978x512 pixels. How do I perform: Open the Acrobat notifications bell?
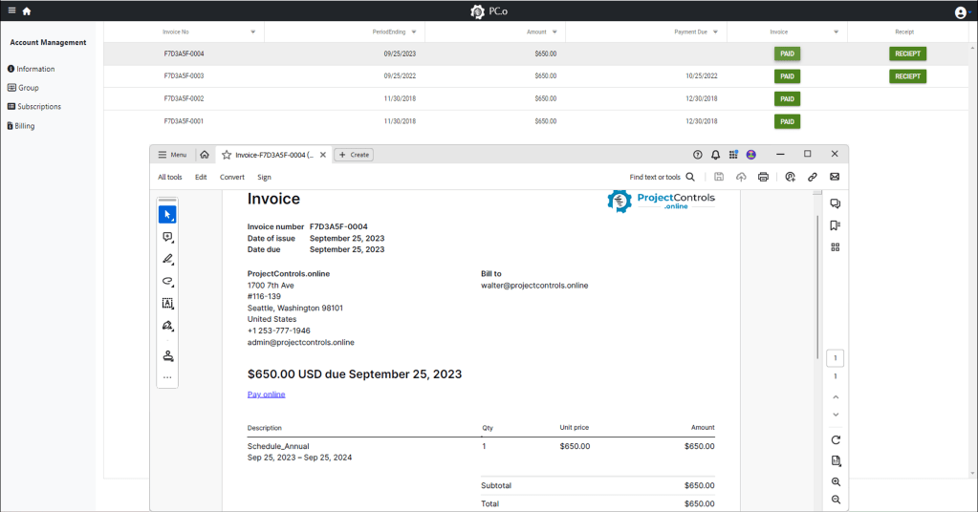click(x=715, y=155)
